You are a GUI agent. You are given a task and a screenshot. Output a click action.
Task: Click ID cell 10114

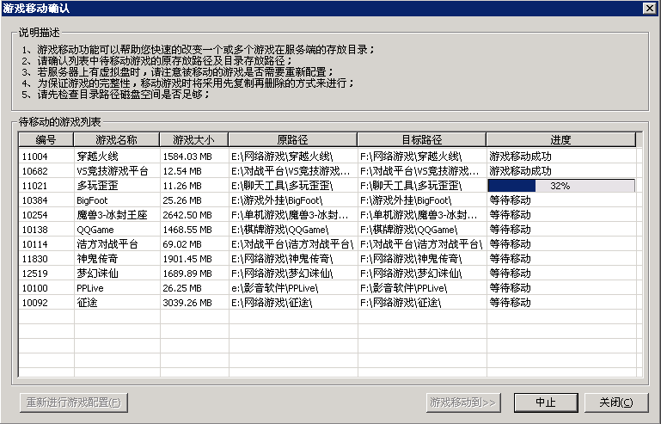pos(35,244)
